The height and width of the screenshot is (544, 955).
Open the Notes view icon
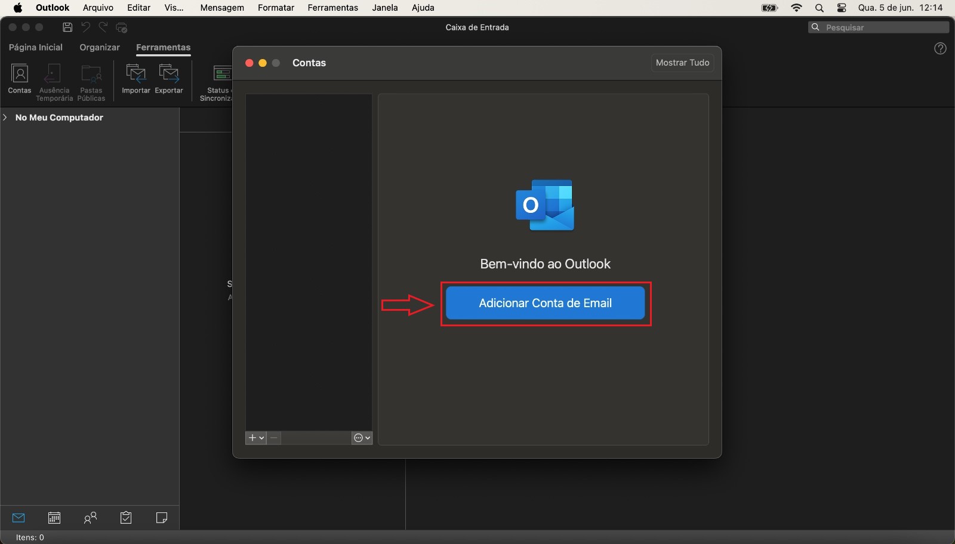coord(161,518)
